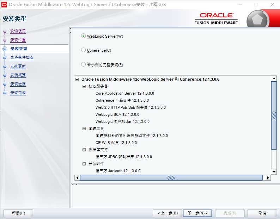Select the WebLogic Server(W) radio button
Screen dimensions: 280x219
click(83, 36)
